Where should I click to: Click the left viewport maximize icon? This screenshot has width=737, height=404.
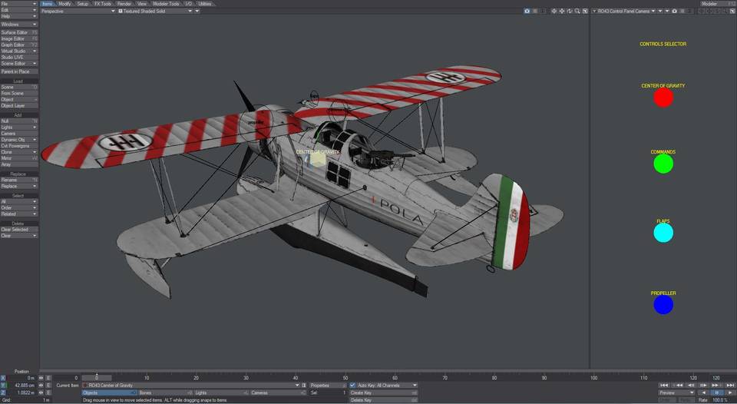[585, 11]
